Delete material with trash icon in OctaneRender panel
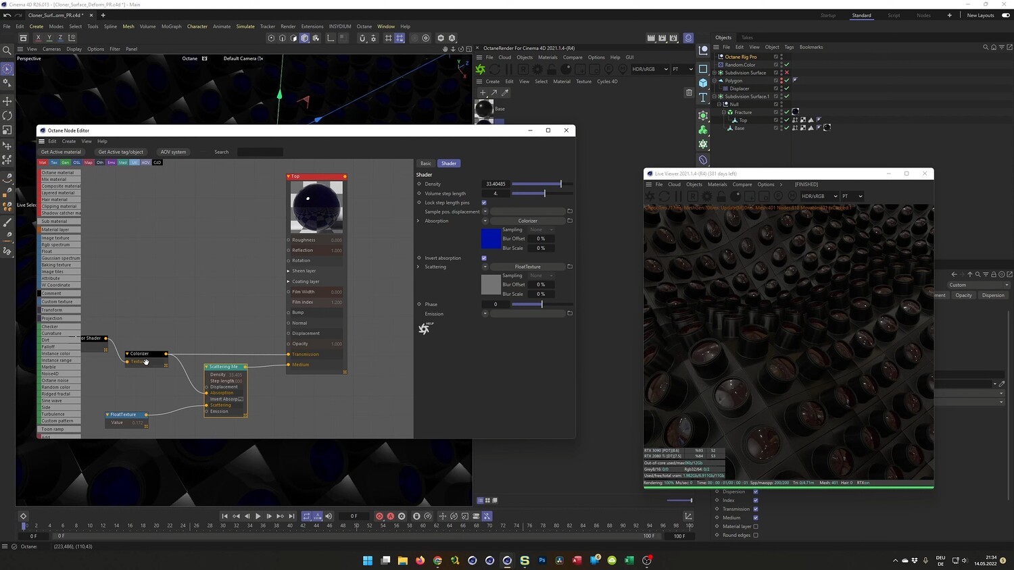The height and width of the screenshot is (570, 1014). (x=689, y=93)
